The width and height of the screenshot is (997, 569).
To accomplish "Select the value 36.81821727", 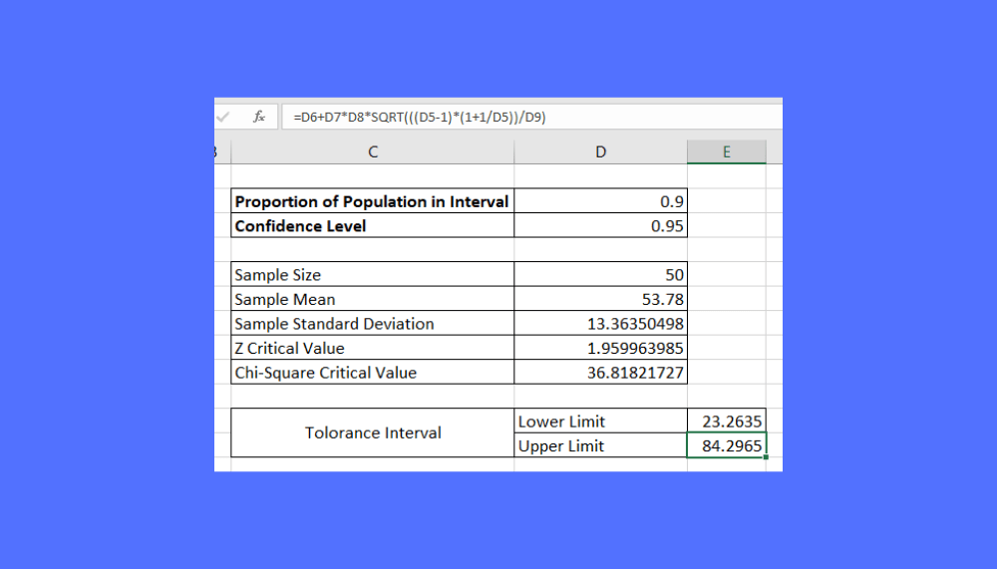I will pyautogui.click(x=600, y=373).
